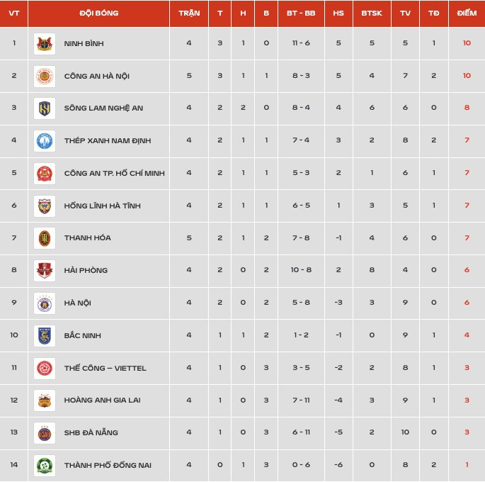Open the Thanh Hóa team name
Viewport: 485px width, 482px height.
[88, 237]
